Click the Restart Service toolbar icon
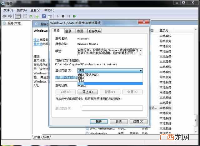This screenshot has height=146, width=200. tap(74, 16)
